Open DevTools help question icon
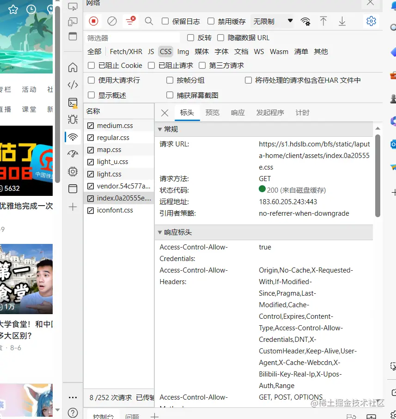Viewport: 396px width, 419px height. [x=73, y=413]
